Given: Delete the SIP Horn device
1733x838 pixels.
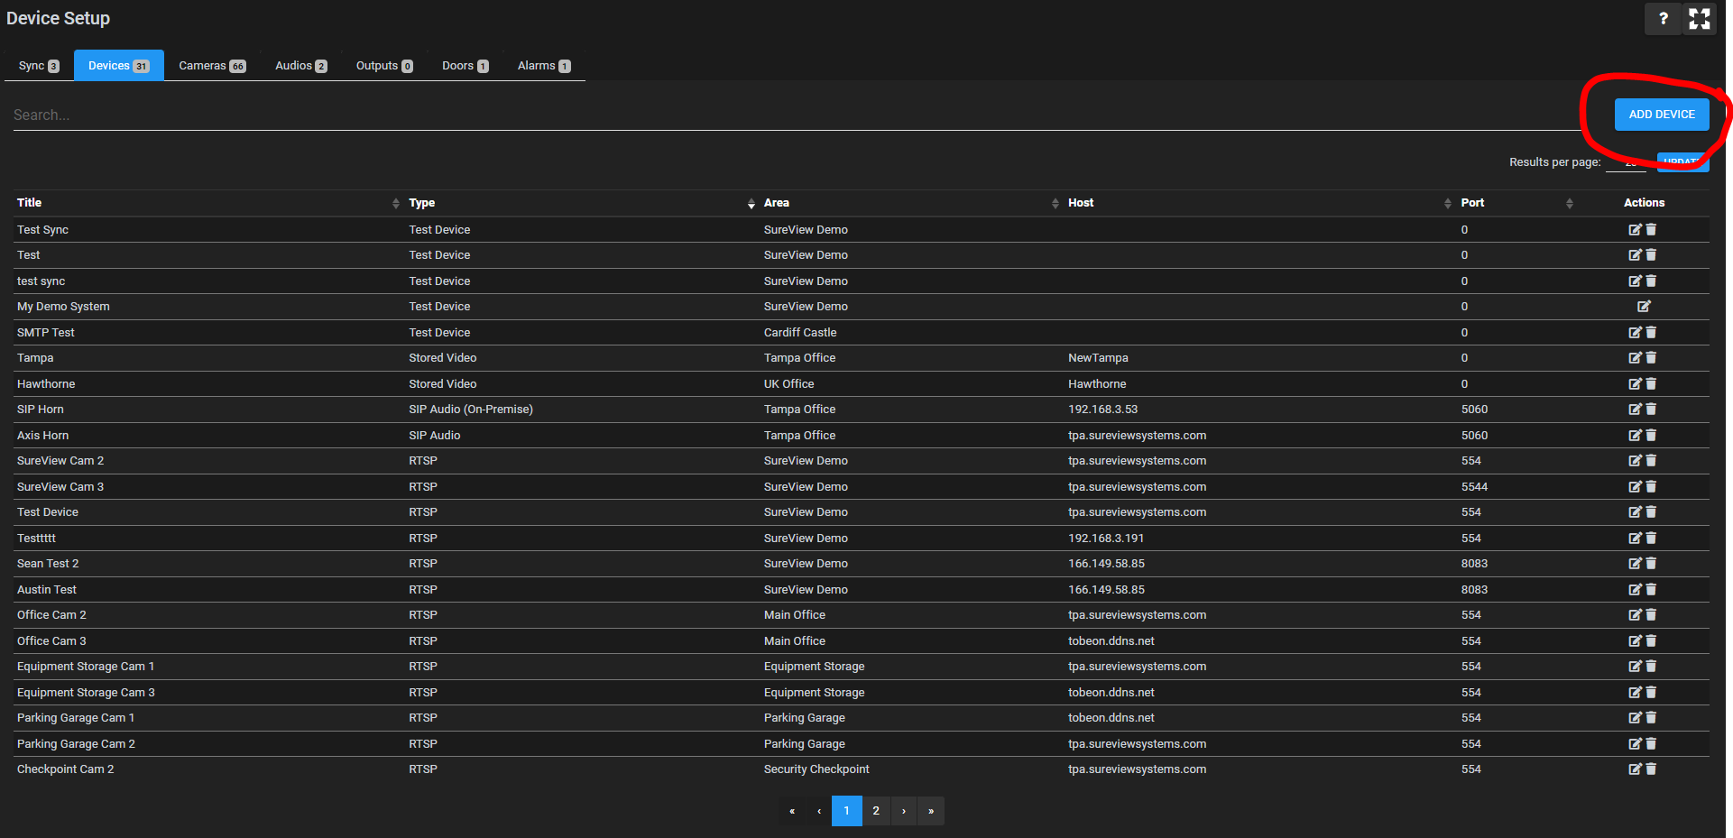Looking at the screenshot, I should pos(1651,410).
